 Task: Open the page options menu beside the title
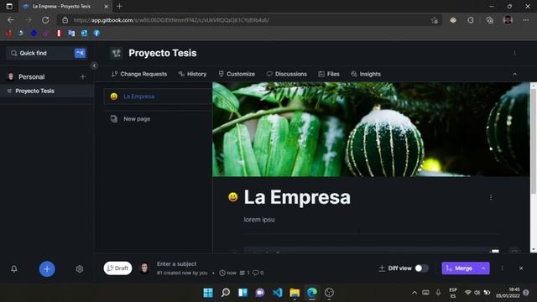tap(491, 198)
